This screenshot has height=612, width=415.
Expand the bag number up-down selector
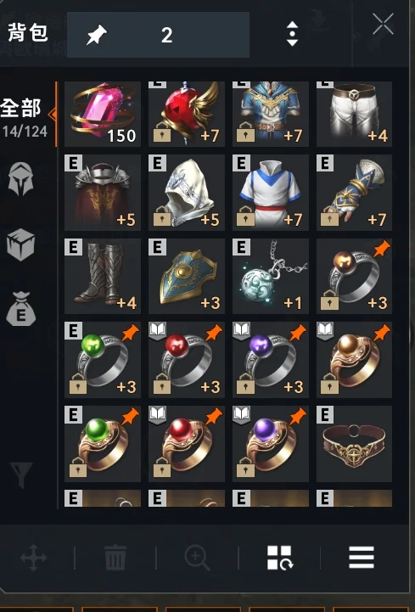(293, 34)
